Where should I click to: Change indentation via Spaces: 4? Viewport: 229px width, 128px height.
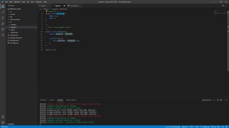[185, 127]
